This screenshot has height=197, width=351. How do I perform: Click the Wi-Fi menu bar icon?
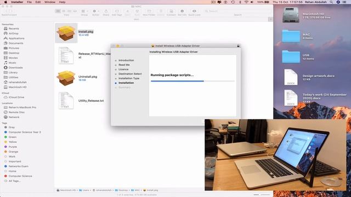click(x=246, y=2)
